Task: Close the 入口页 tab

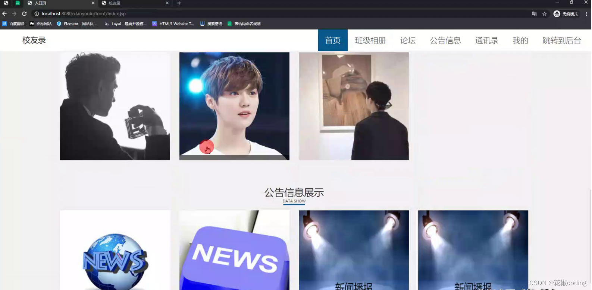Action: point(93,3)
